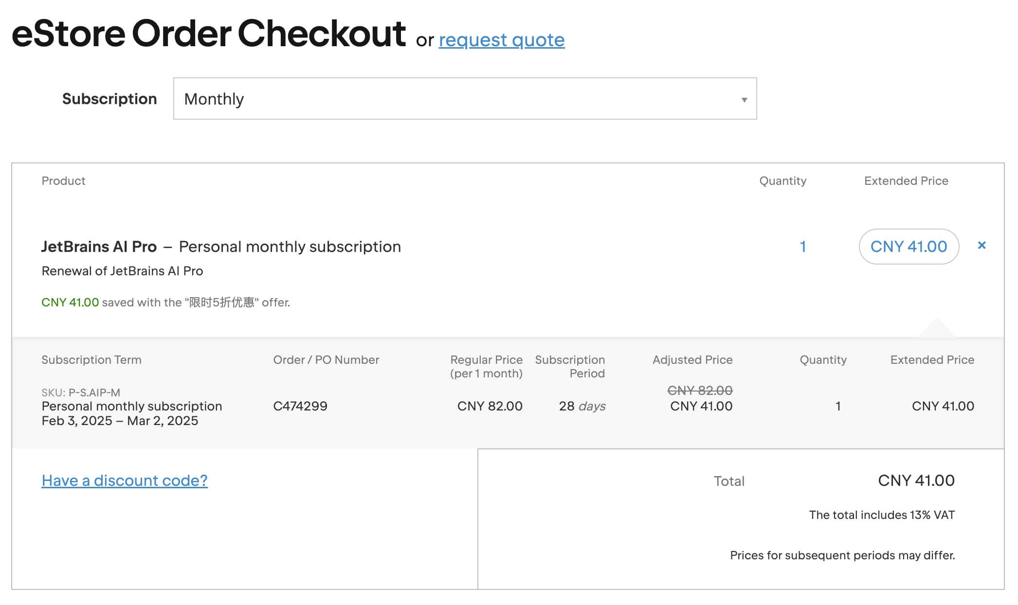This screenshot has height=605, width=1018.
Task: Click the strikethrough price CNY 82.00
Action: point(700,391)
